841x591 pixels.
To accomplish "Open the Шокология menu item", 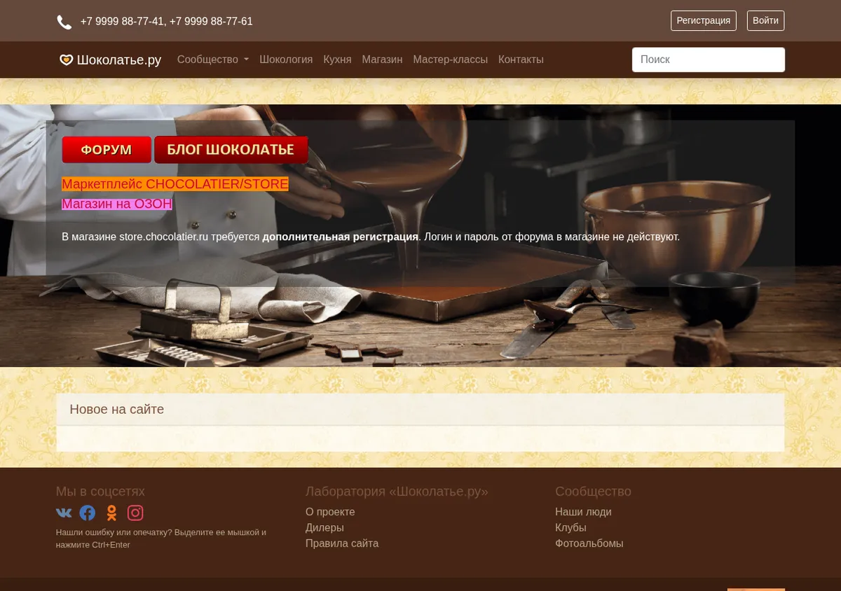I will tap(286, 60).
